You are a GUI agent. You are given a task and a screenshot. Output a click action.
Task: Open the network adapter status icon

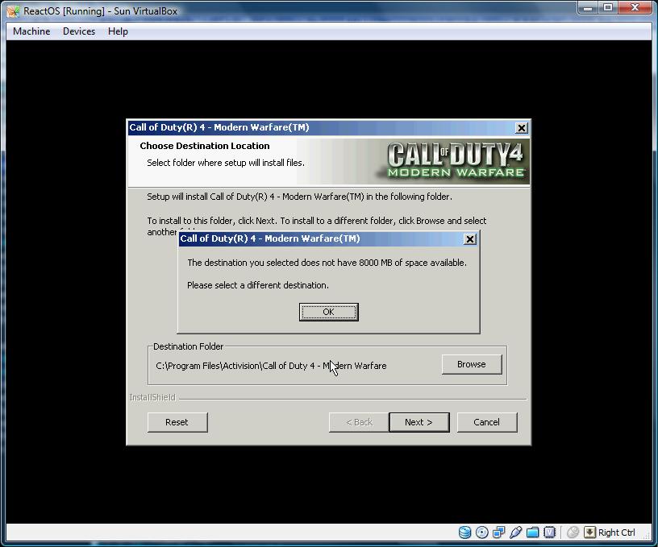click(x=499, y=532)
